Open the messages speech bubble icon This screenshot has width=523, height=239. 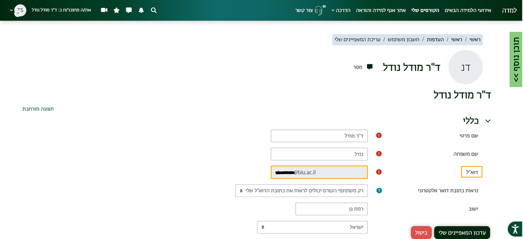tap(129, 10)
